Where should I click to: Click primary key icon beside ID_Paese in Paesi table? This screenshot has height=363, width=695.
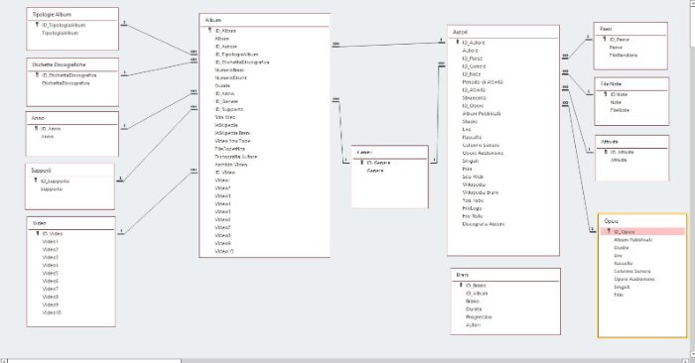click(604, 40)
